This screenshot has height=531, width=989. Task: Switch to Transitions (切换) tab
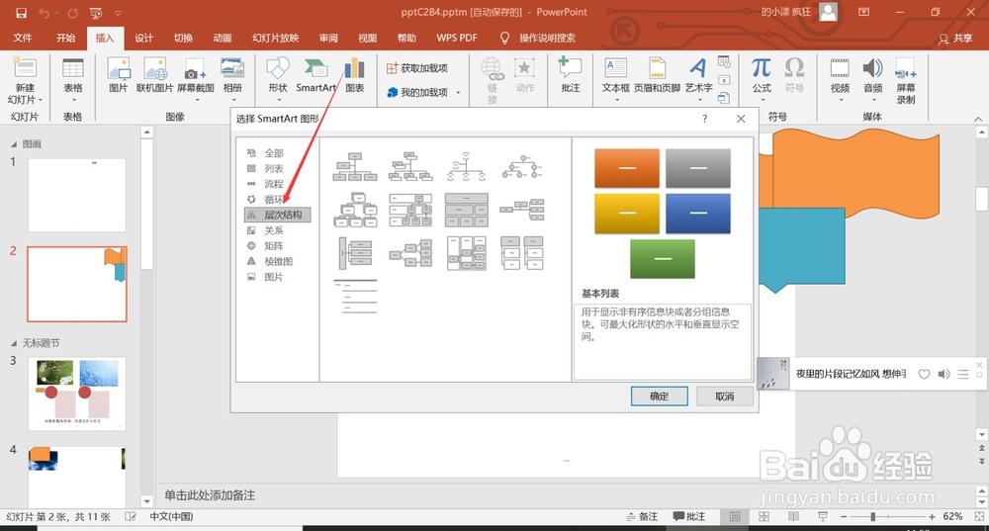pyautogui.click(x=183, y=38)
